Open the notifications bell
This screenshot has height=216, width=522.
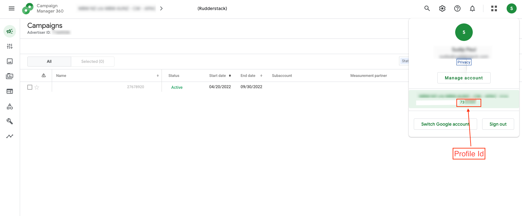(472, 8)
